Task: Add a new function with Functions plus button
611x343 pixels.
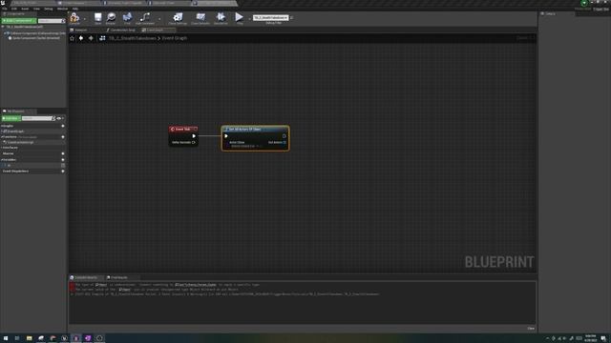Action: (63, 137)
